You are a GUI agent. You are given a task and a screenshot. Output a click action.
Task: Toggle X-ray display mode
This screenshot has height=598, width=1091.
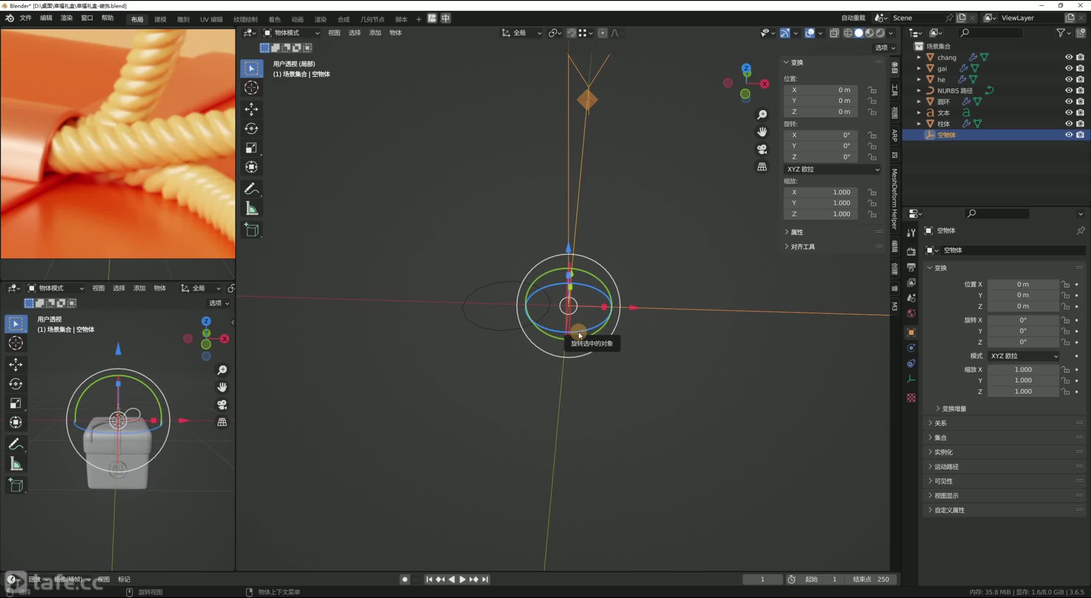[x=834, y=33]
